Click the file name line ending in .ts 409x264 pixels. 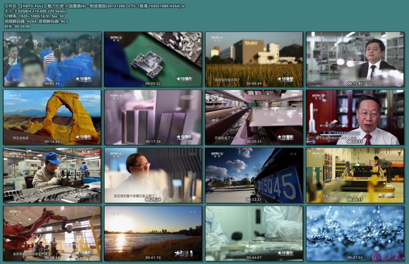tap(95, 6)
